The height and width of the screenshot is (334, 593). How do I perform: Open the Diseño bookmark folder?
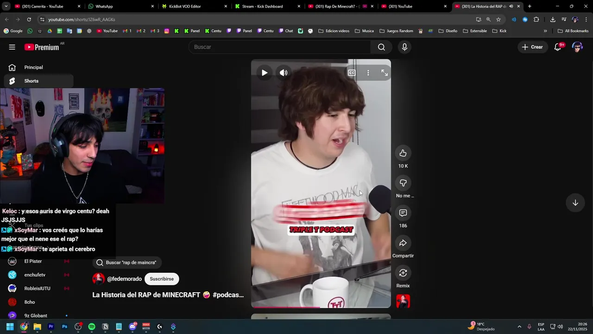(448, 31)
